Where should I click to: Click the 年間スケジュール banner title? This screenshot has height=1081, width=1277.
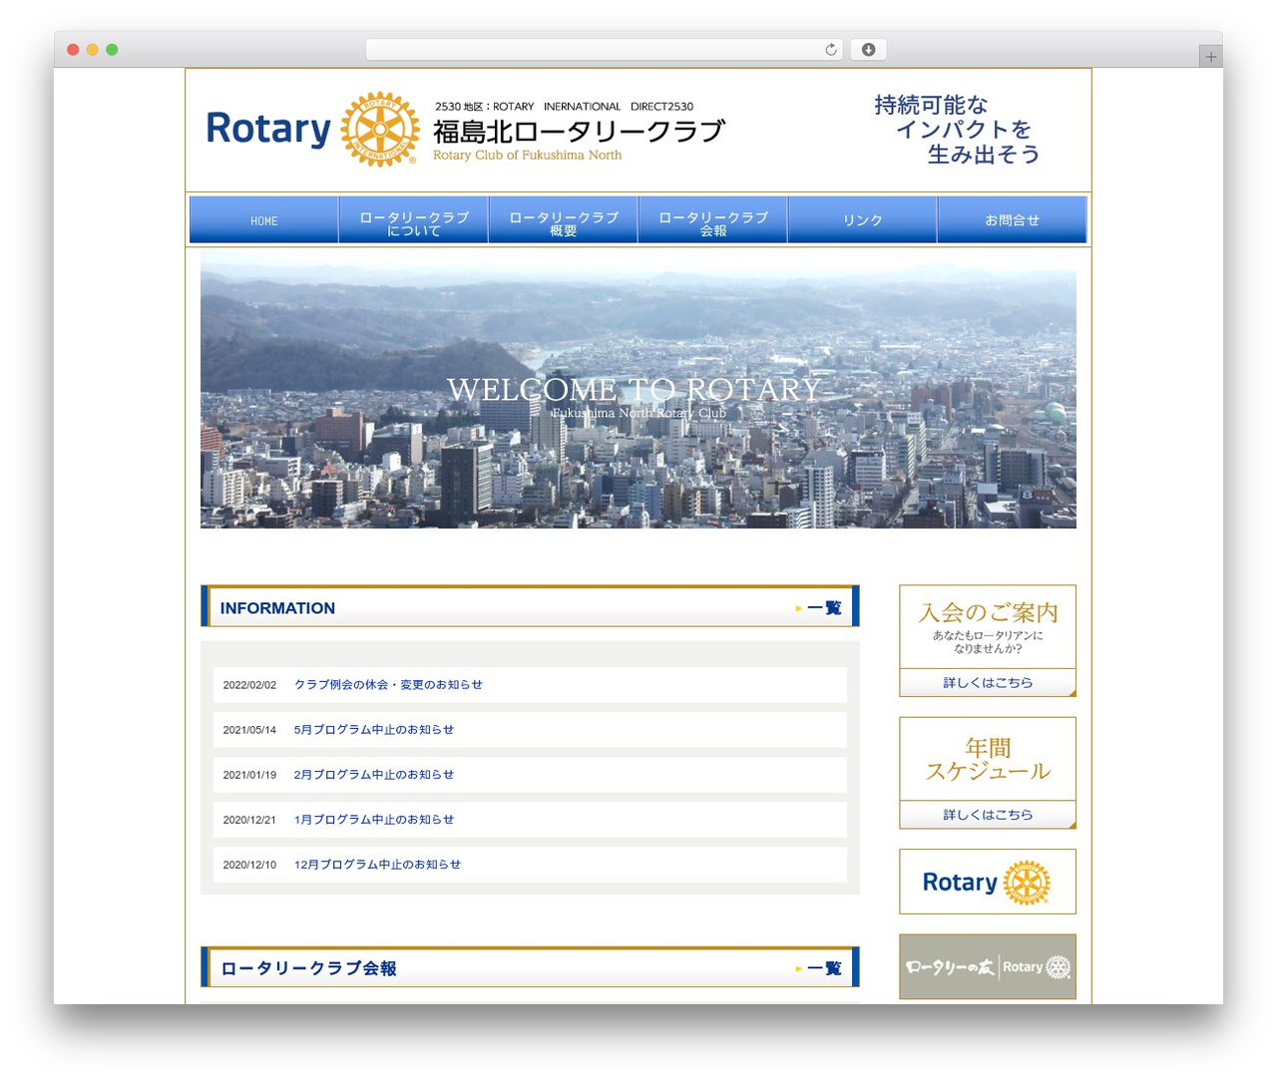pos(988,759)
